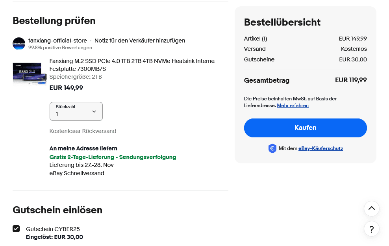The image size is (389, 246).
Task: Click the Gutscheine -EUR 30,00 summary row
Action: (305, 59)
